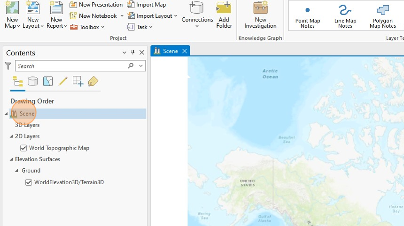Start a New Investigation

coord(261,15)
